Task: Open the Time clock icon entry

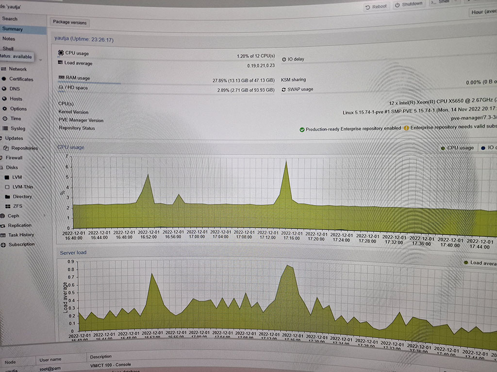Action: (4, 119)
